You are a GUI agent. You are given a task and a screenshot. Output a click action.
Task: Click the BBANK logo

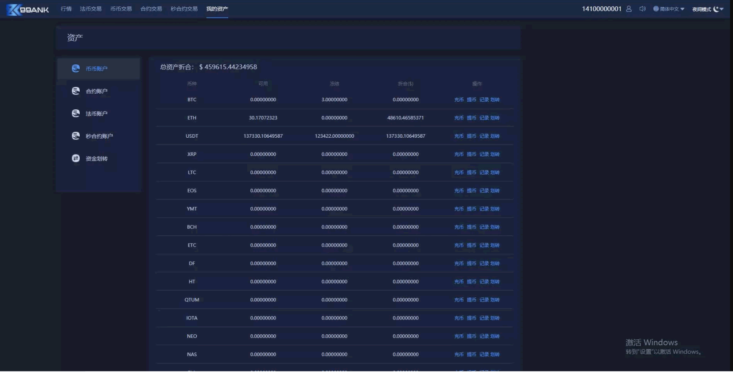point(28,9)
